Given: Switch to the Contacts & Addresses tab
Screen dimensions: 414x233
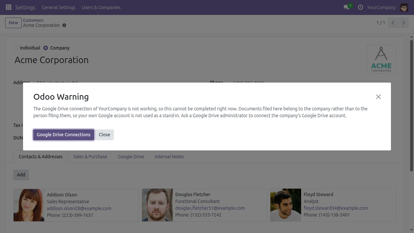Looking at the screenshot, I should (41, 157).
